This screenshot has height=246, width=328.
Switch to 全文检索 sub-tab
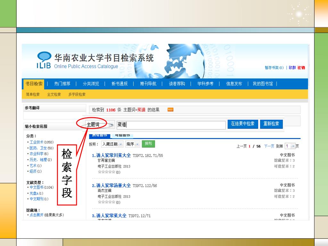pos(54,94)
